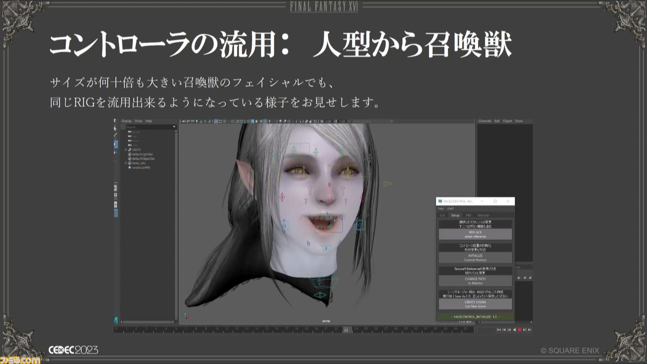
Task: Switch to the FBX tab in FACECONTROL
Action: click(468, 215)
